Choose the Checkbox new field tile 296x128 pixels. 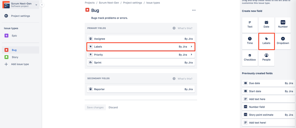[250, 58]
